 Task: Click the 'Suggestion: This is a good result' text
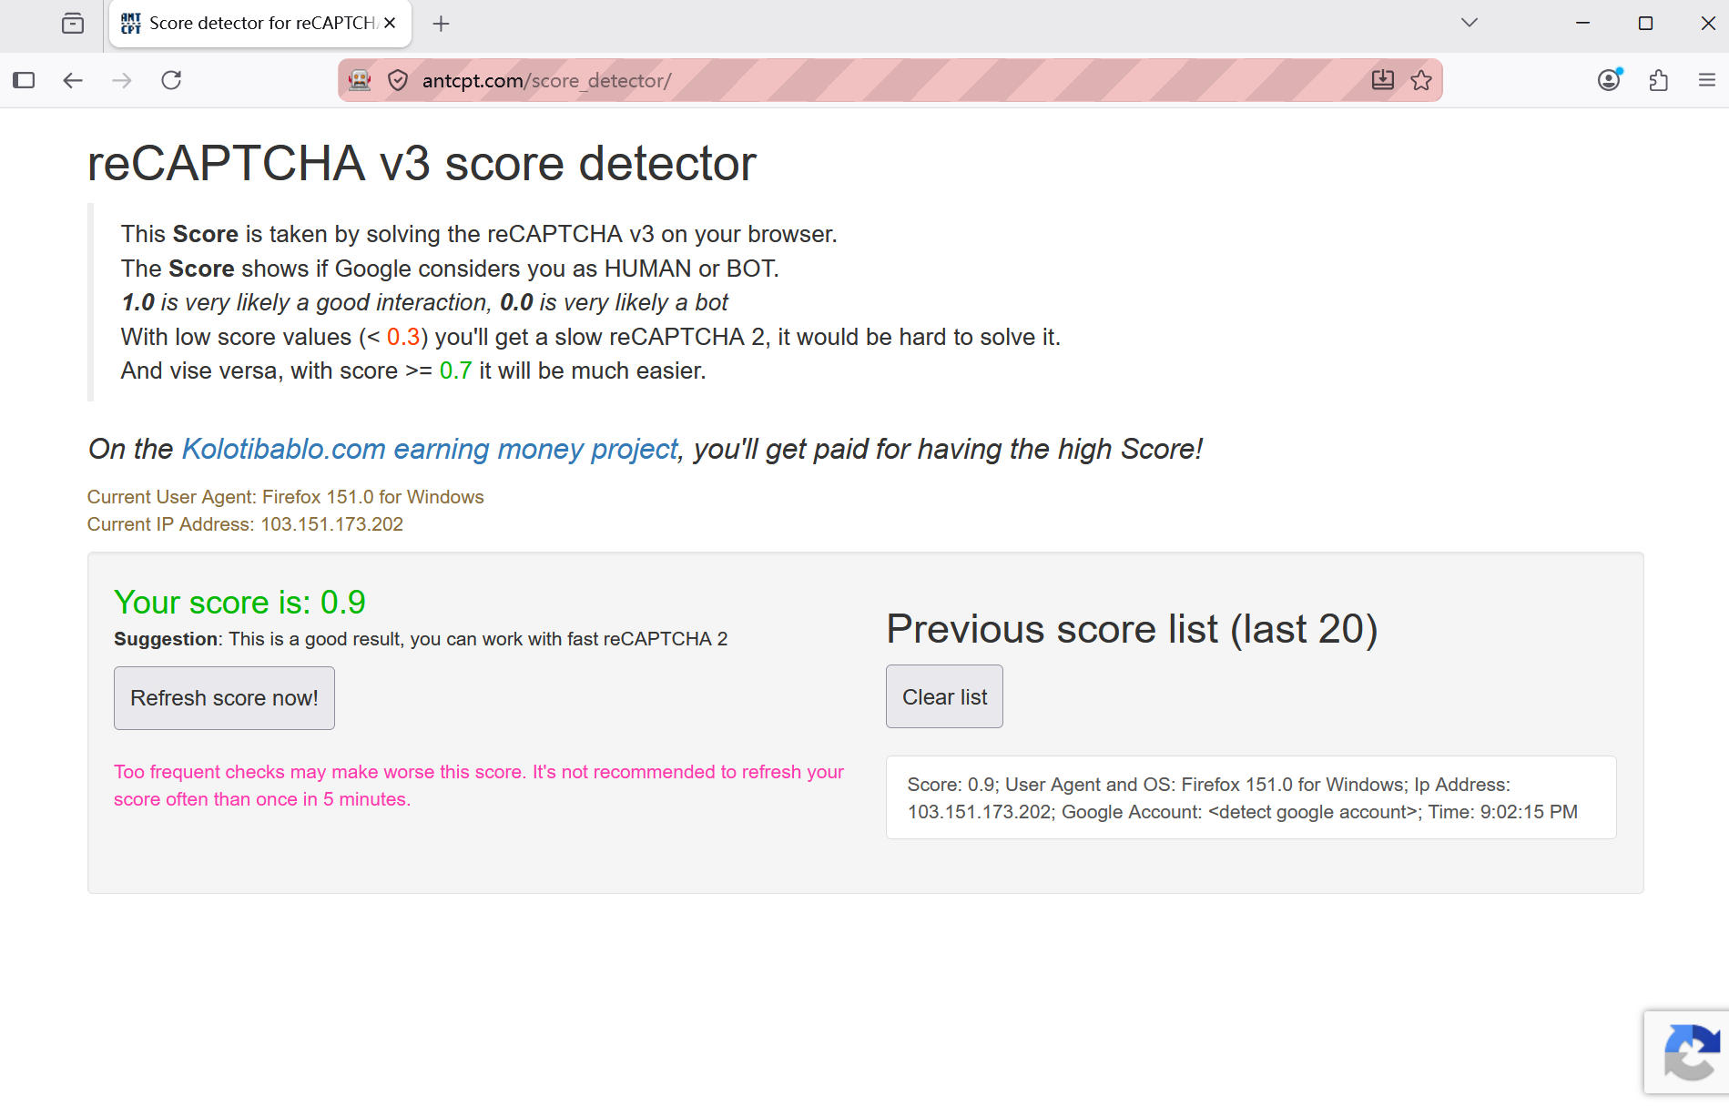pyautogui.click(x=421, y=639)
